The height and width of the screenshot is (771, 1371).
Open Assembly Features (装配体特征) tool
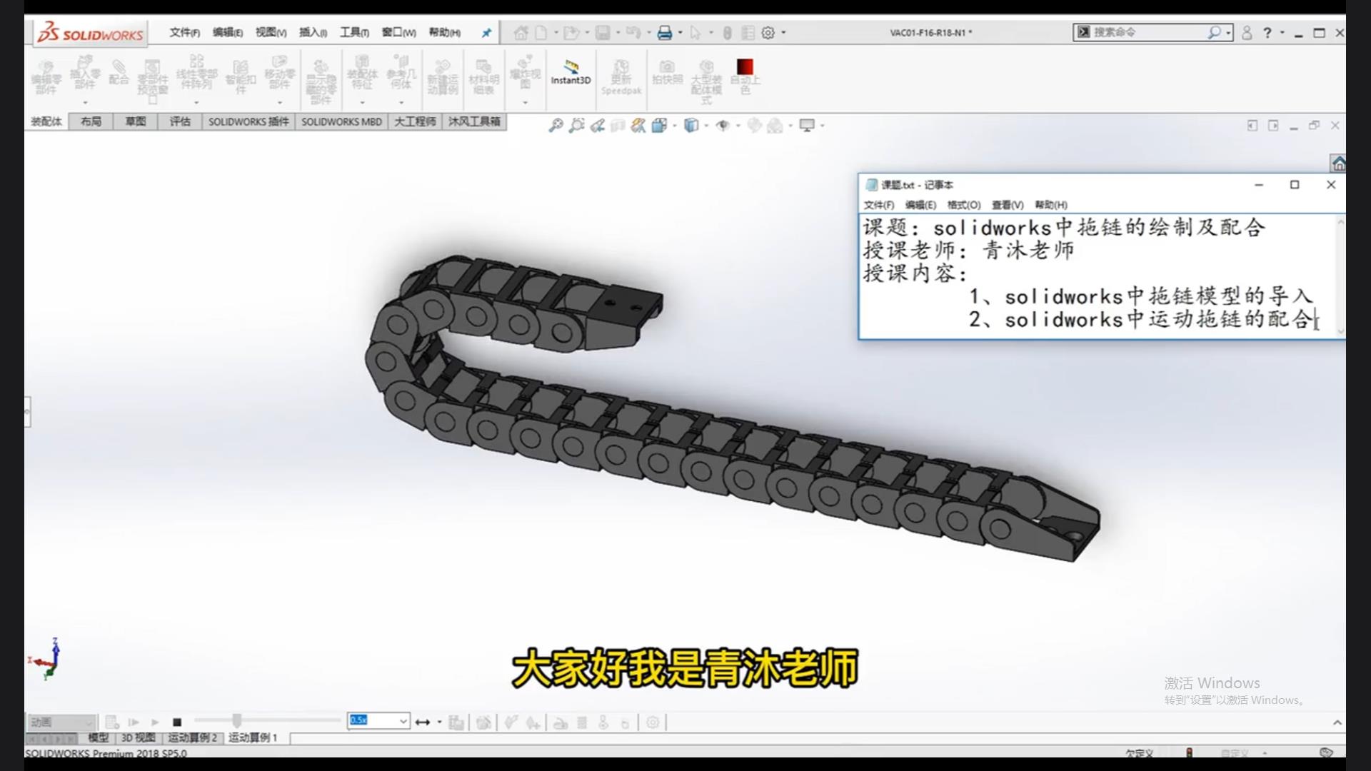[362, 72]
